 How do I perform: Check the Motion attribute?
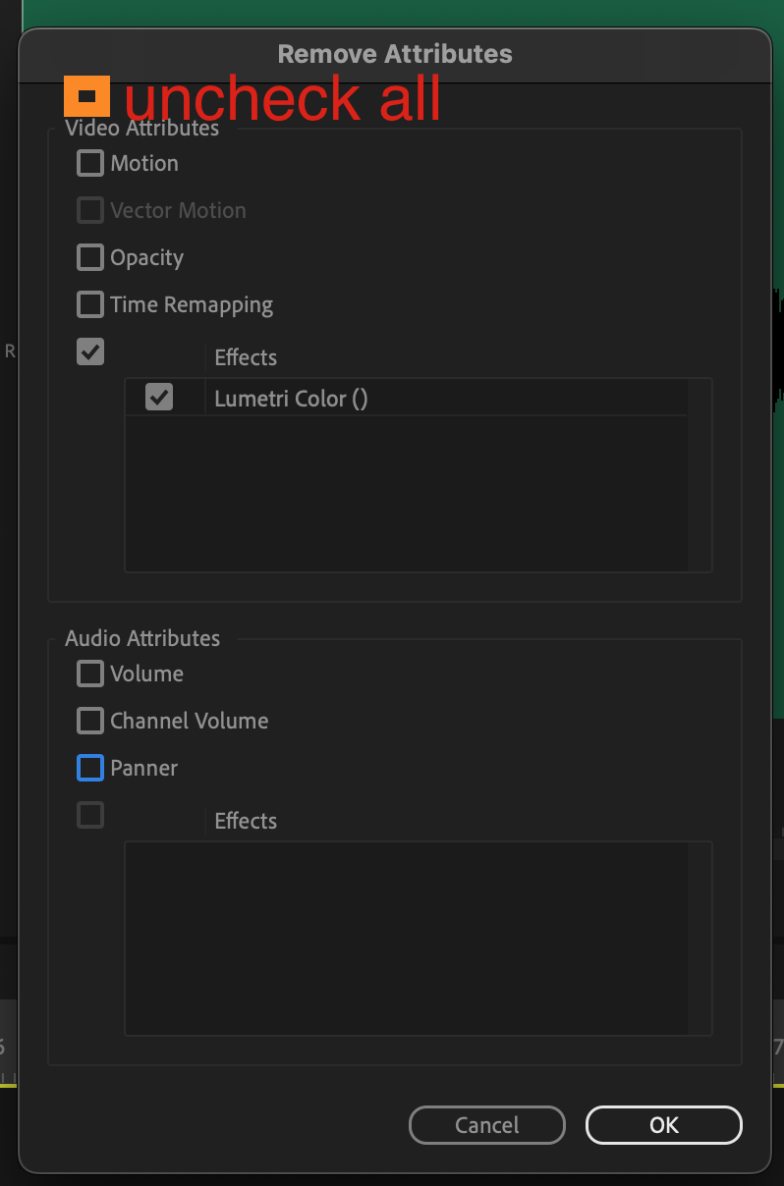pos(89,163)
